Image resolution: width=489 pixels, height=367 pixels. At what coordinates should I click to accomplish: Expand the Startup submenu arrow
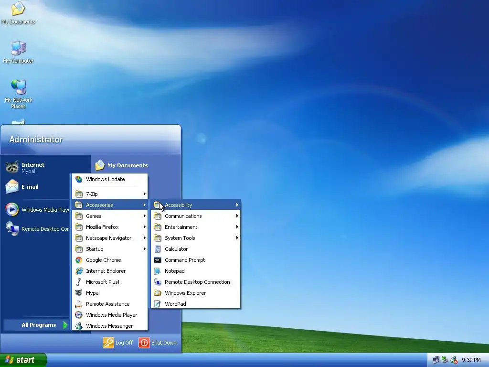tap(144, 248)
